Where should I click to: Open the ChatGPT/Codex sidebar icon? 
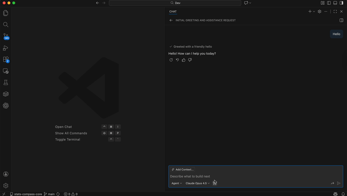coord(6,105)
